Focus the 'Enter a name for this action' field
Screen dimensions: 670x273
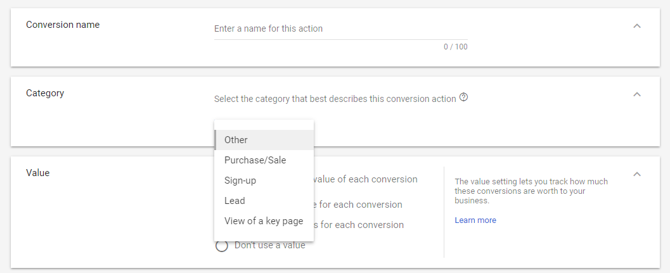coord(340,29)
